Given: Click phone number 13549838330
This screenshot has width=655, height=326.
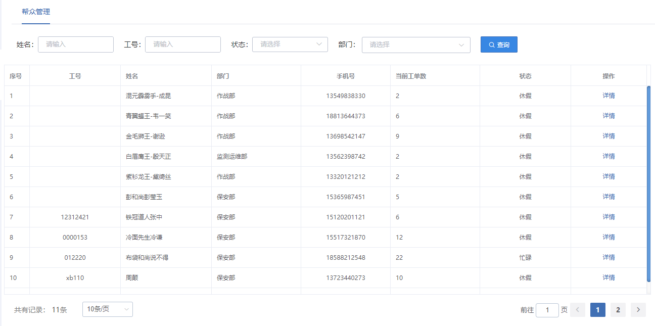Looking at the screenshot, I should pos(346,96).
